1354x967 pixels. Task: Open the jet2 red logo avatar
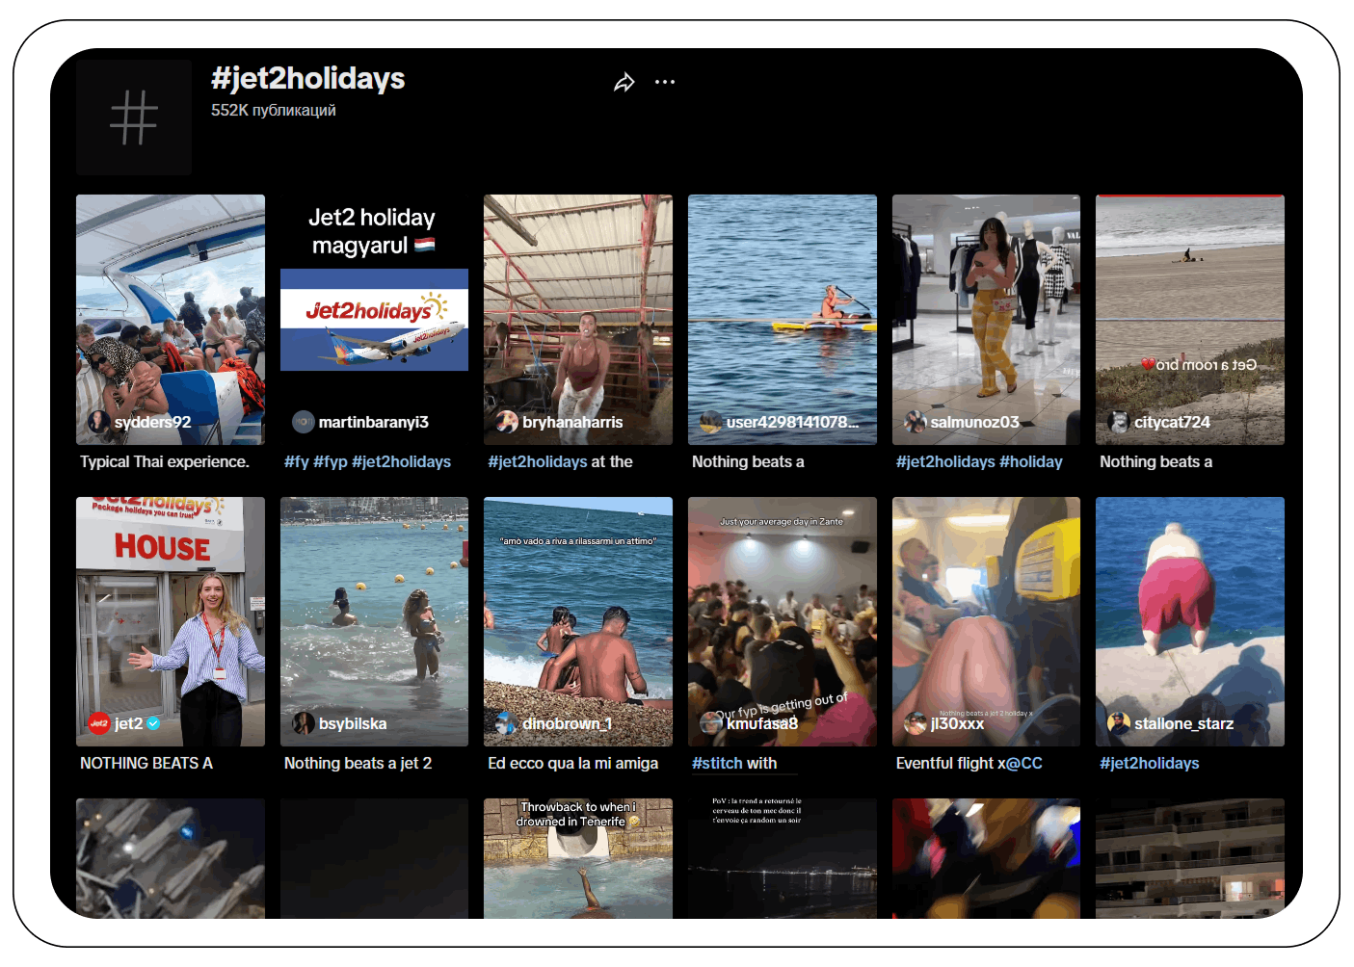[98, 723]
